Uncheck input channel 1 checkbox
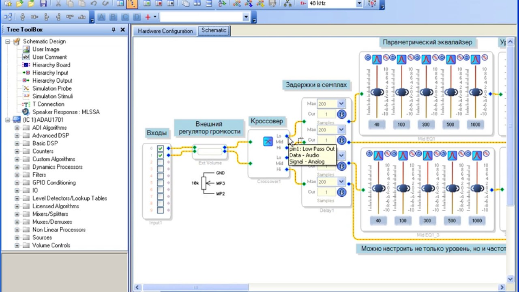 click(x=161, y=155)
